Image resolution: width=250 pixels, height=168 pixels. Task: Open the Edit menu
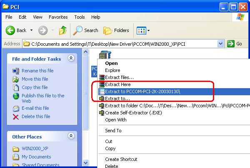pyautogui.click(x=22, y=17)
